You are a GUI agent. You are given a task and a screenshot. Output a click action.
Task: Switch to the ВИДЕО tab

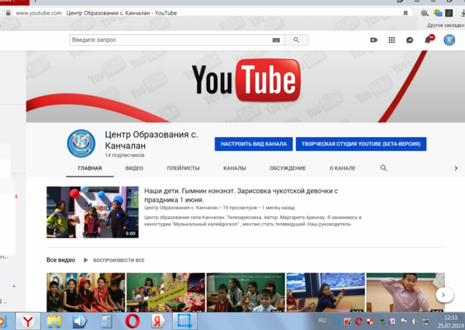134,168
